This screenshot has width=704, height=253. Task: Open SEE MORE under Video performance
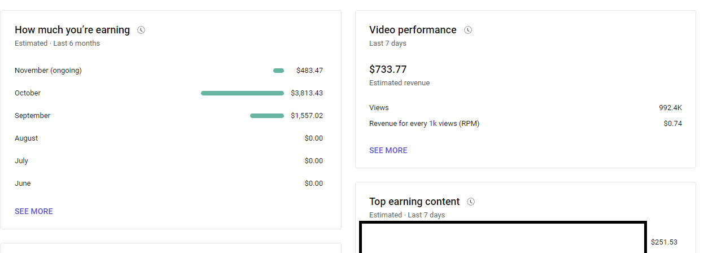pyautogui.click(x=388, y=150)
